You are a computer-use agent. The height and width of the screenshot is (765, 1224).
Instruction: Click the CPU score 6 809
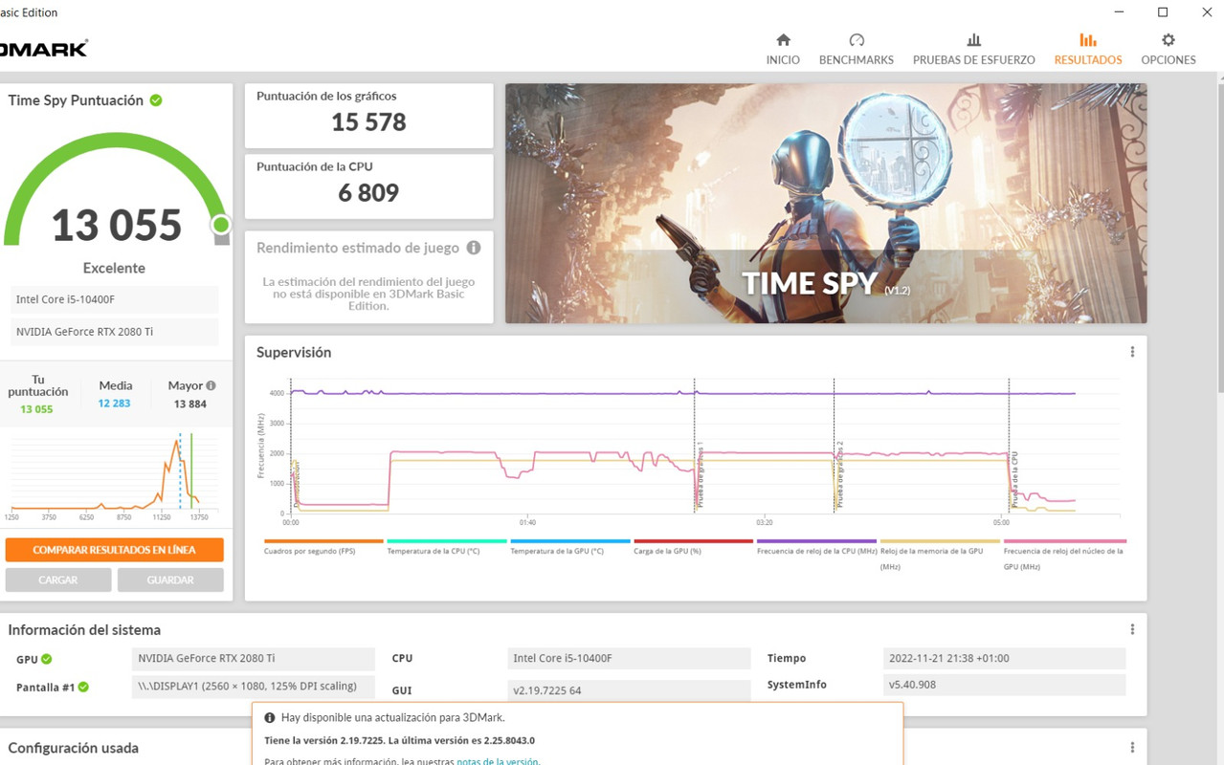(x=368, y=193)
